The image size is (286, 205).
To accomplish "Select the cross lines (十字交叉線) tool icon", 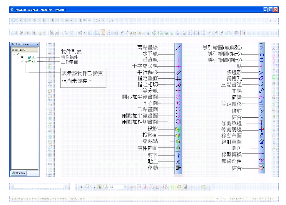I will click(x=178, y=66).
